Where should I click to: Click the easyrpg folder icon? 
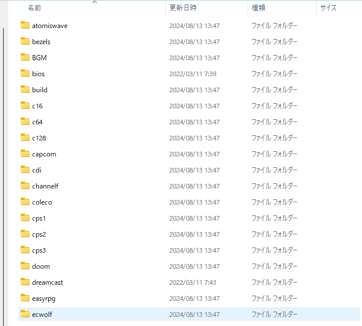25,298
